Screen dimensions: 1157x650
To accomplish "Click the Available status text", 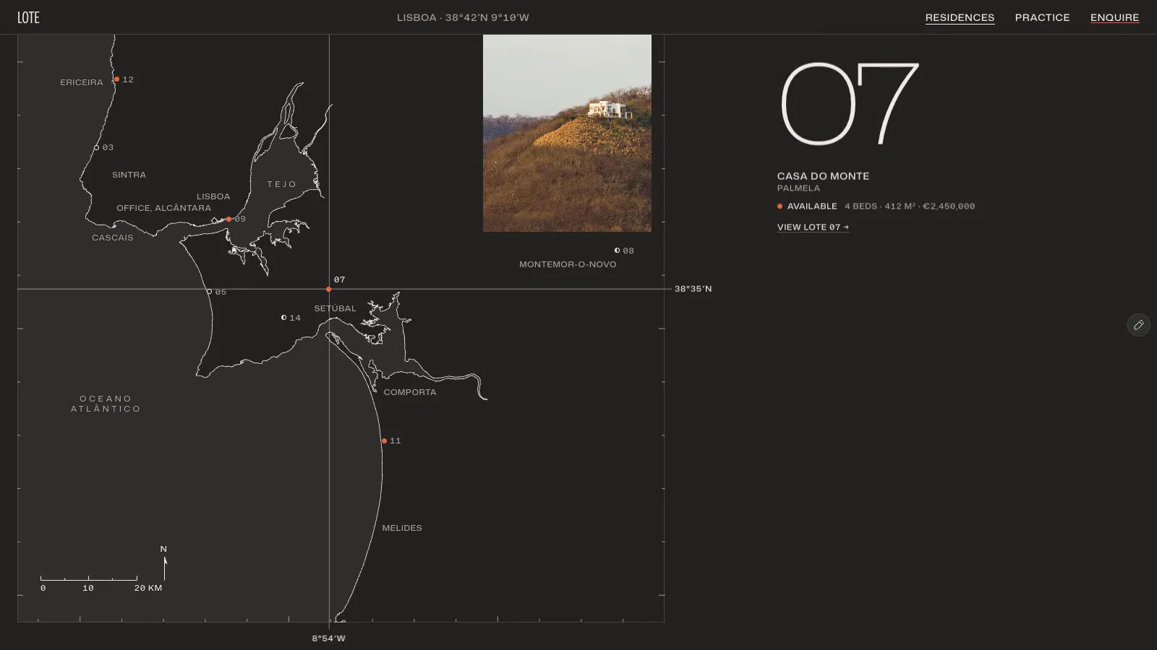I will [812, 207].
